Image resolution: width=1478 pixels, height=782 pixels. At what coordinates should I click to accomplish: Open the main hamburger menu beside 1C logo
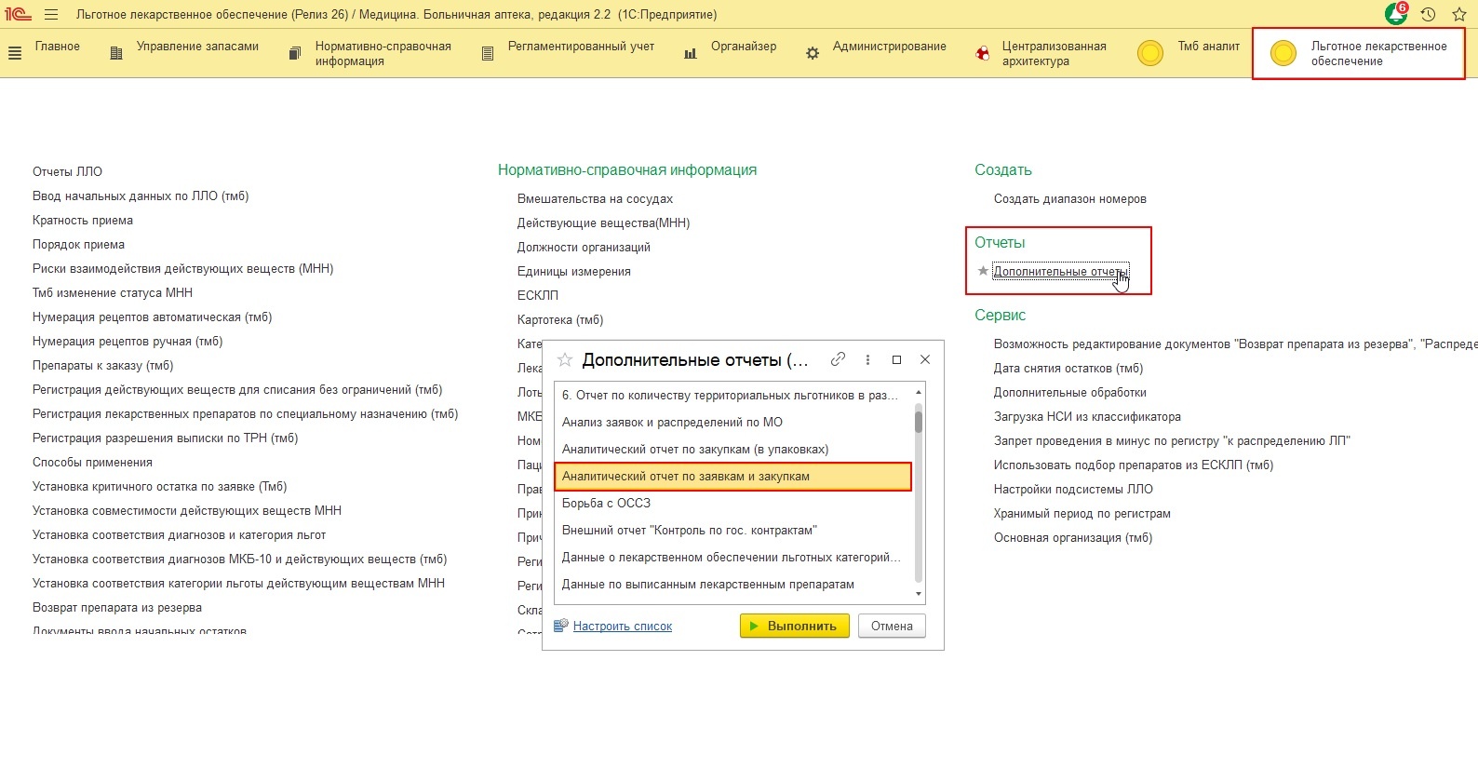coord(51,15)
